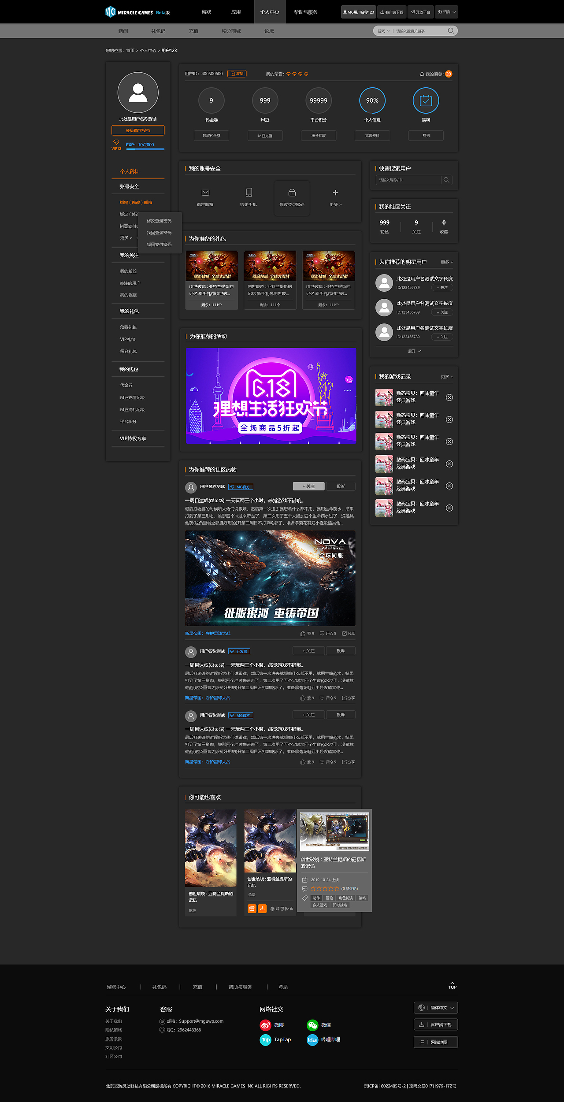Click 投诉 on the first community post
Screen dimensions: 564x1102
(x=341, y=486)
